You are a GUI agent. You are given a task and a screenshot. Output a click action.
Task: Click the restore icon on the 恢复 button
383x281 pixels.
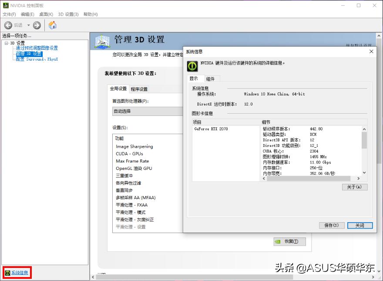click(278, 241)
